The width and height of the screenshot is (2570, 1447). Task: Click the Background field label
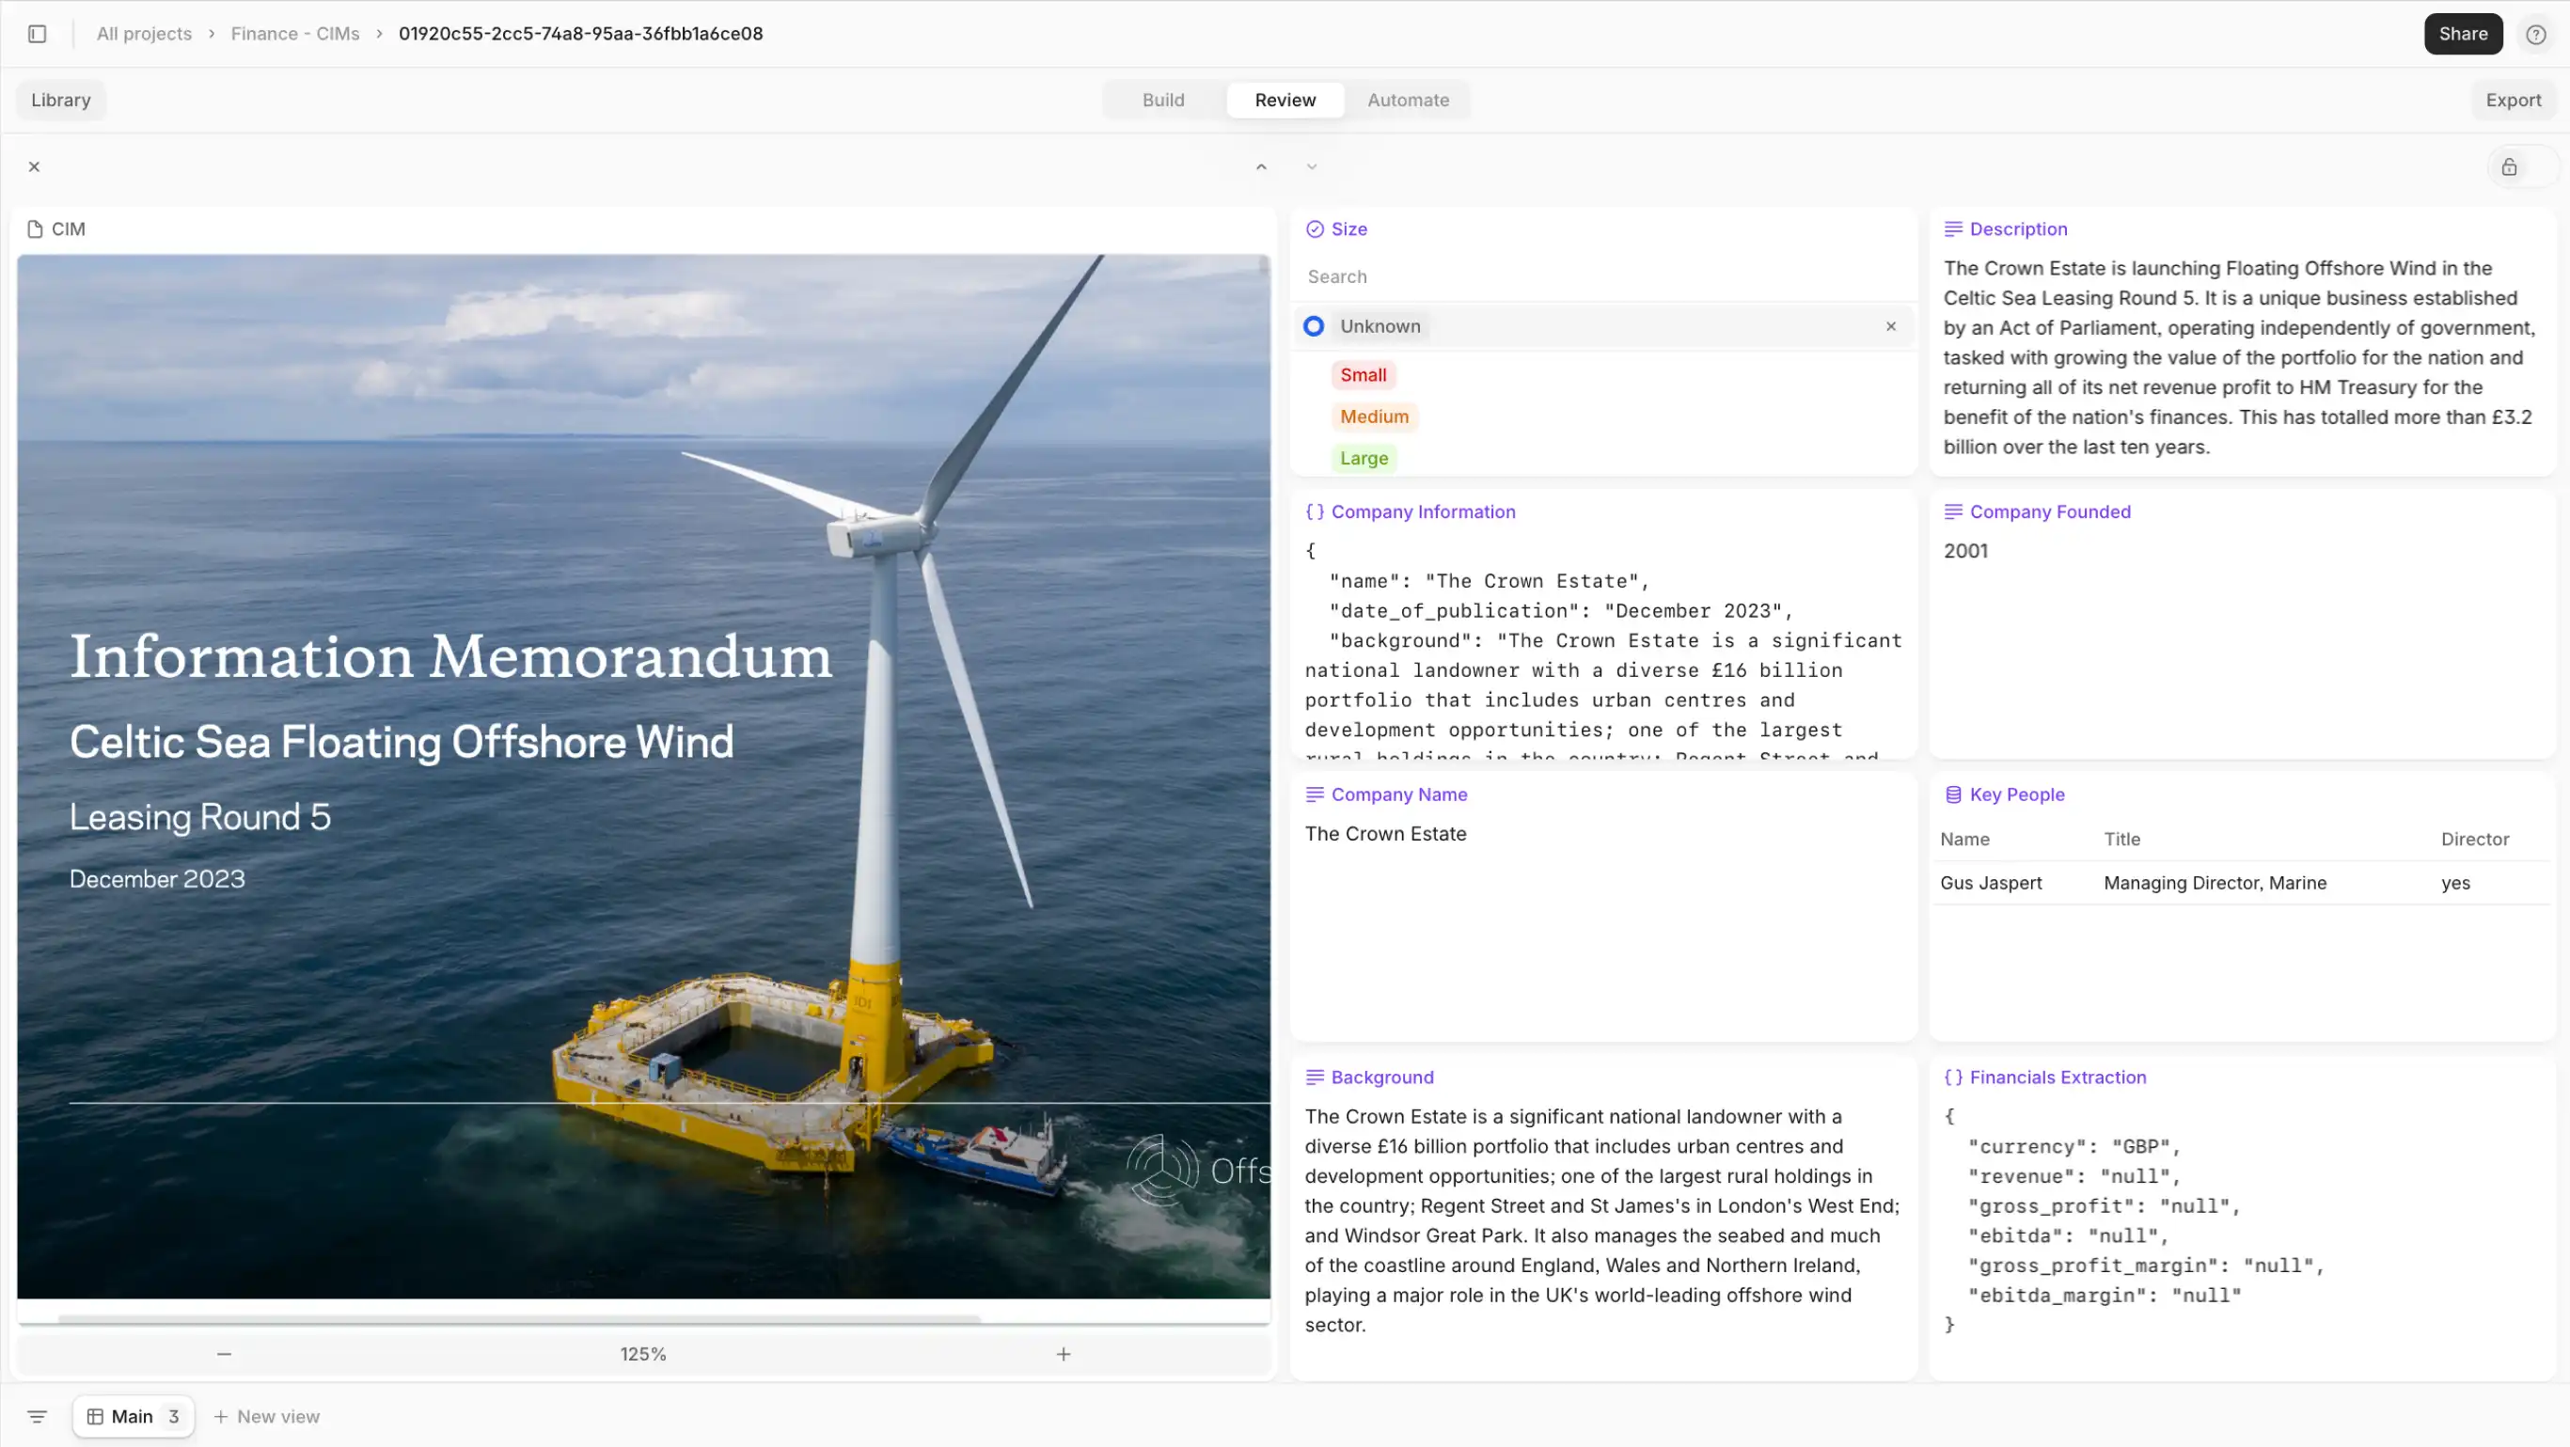1381,1077
